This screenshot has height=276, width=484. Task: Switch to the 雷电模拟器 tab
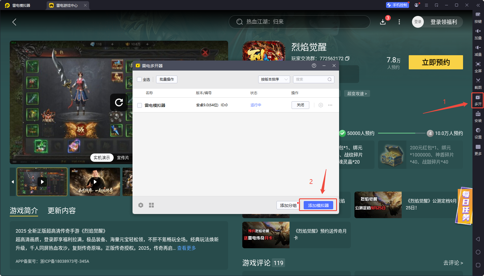click(x=21, y=5)
